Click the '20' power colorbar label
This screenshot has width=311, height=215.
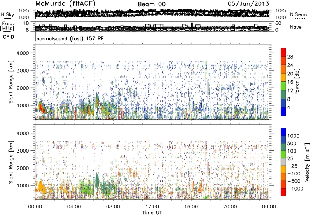pos(290,74)
